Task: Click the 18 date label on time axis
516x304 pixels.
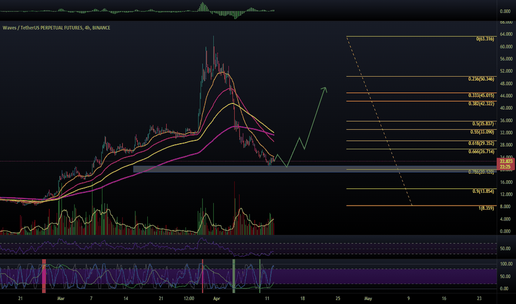Action: pyautogui.click(x=302, y=298)
